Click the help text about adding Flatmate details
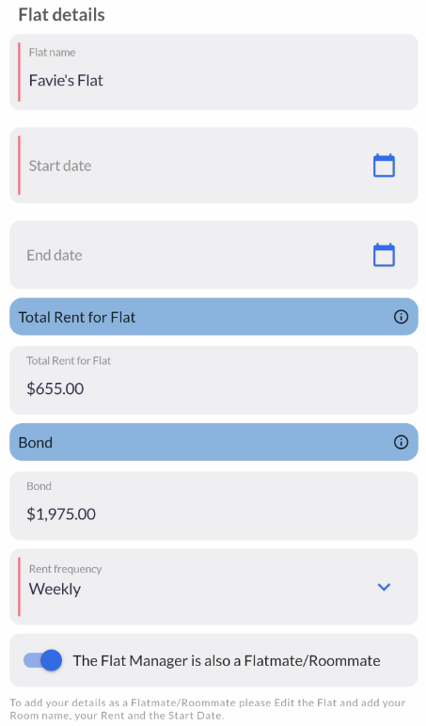 (x=208, y=709)
